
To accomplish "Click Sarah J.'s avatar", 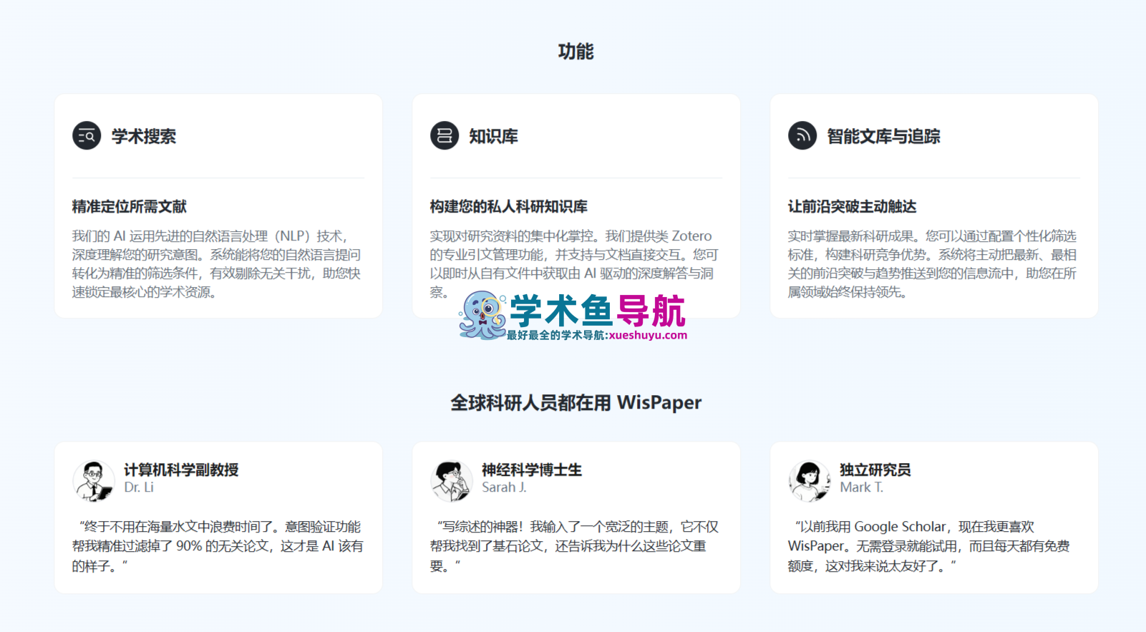I will click(452, 480).
